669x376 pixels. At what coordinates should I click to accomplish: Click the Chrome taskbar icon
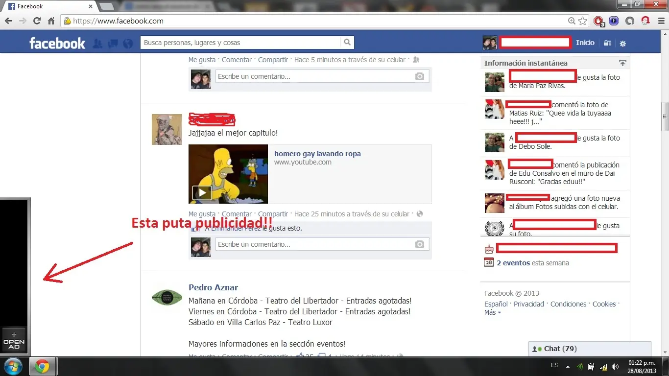pyautogui.click(x=42, y=366)
